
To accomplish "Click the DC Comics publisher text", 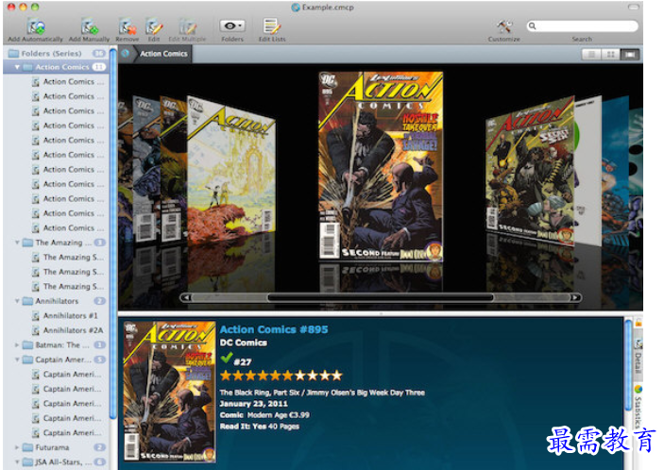I will point(243,344).
